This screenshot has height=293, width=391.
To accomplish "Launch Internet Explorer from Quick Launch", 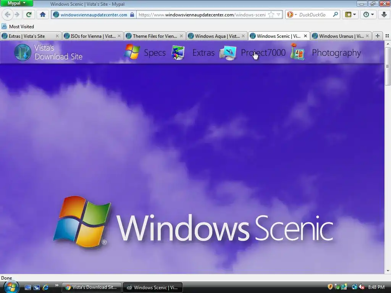I will click(x=46, y=287).
